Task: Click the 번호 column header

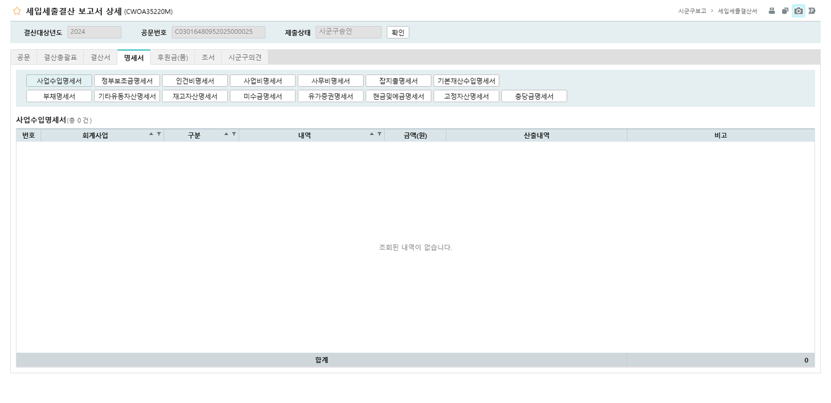Action: pos(29,135)
